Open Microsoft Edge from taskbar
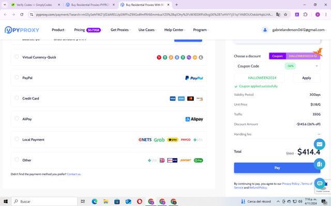The width and height of the screenshot is (331, 206). tap(94, 201)
